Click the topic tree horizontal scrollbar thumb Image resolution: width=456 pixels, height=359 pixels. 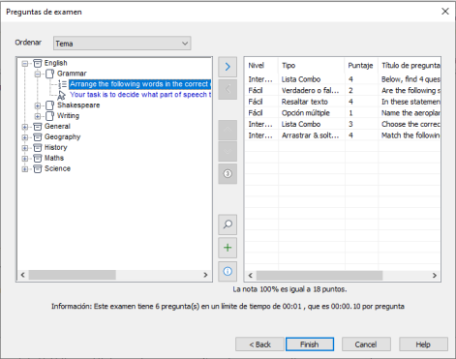(73, 275)
